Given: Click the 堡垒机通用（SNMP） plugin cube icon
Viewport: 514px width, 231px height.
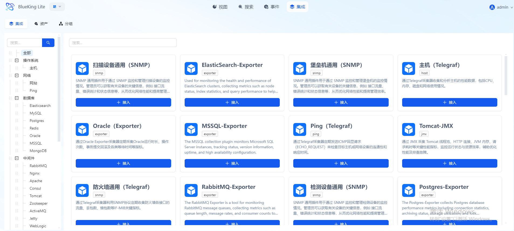Looking at the screenshot, I should [300, 68].
